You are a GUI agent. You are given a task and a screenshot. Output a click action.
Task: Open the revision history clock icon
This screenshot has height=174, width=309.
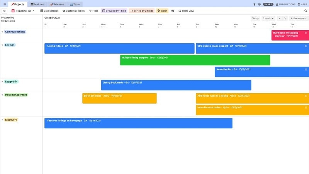pos(259,4)
